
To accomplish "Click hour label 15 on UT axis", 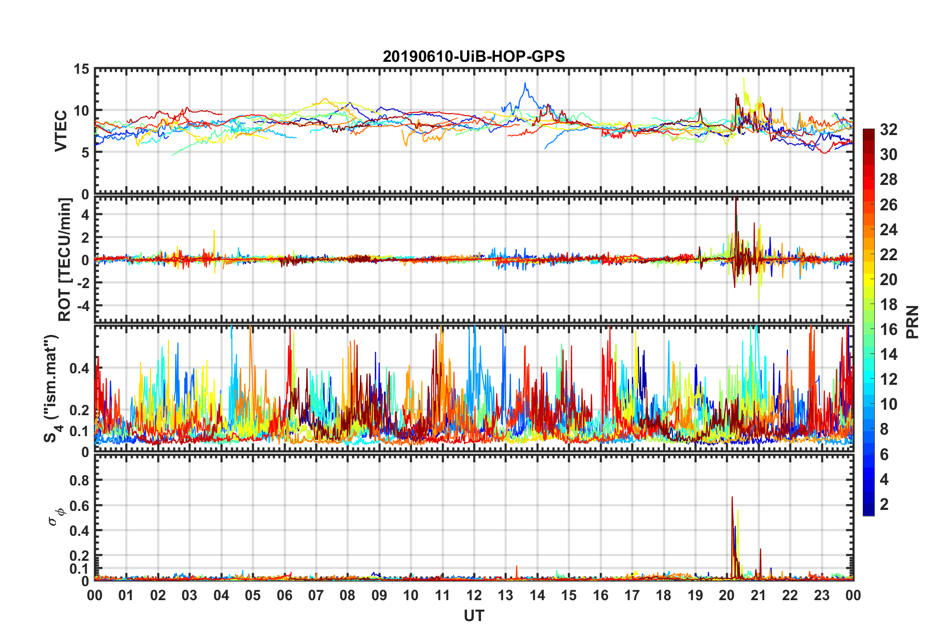I will tap(569, 595).
